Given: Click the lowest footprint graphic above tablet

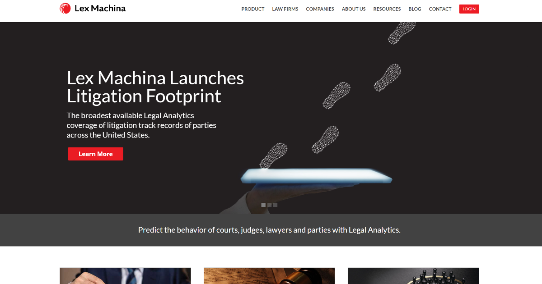Looking at the screenshot, I should (x=273, y=156).
